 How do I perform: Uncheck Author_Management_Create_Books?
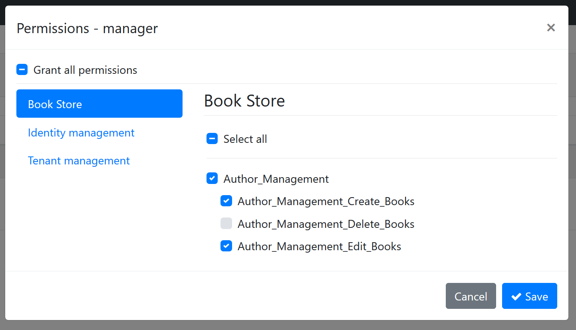tap(226, 201)
